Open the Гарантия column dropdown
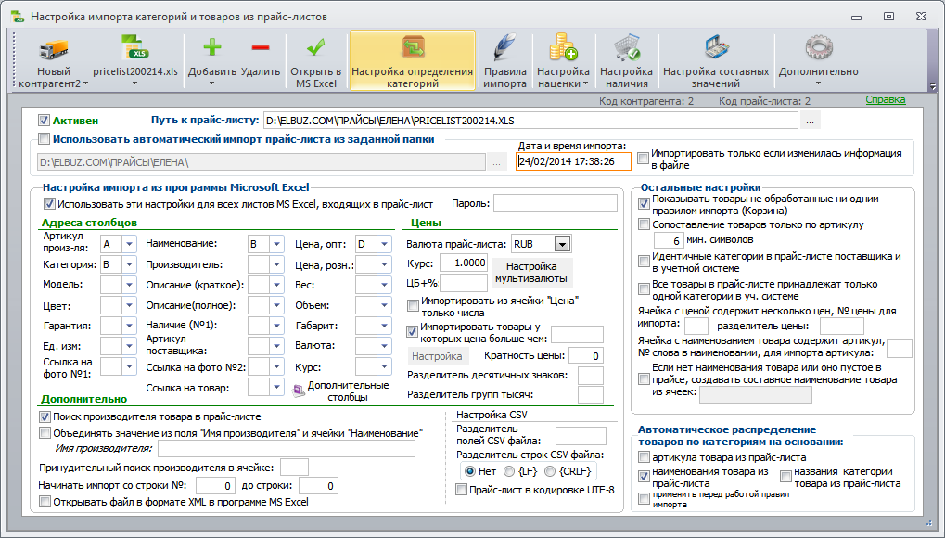This screenshot has height=538, width=945. [130, 326]
